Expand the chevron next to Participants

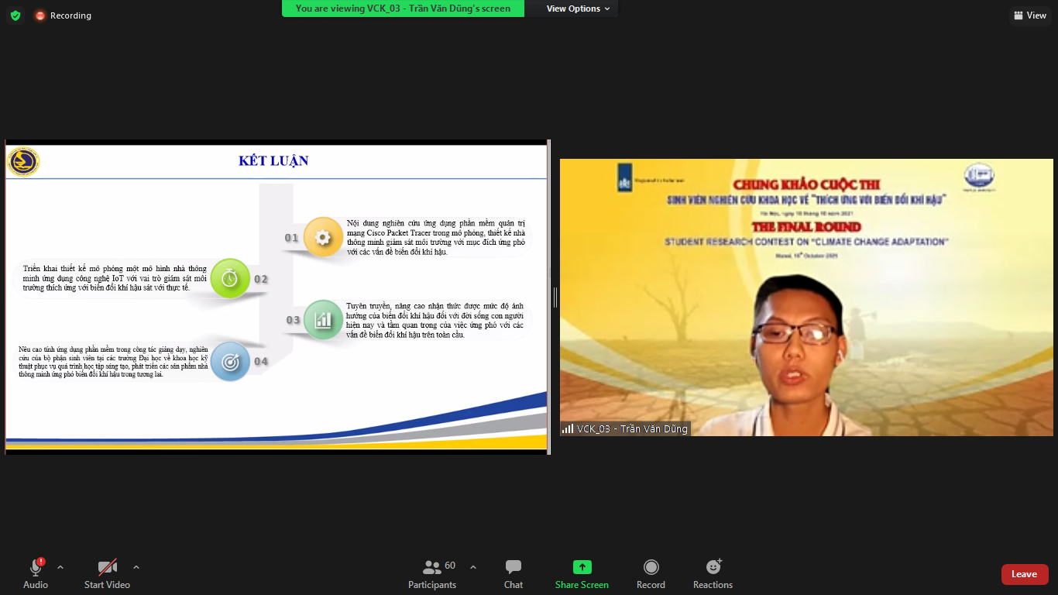(x=473, y=567)
